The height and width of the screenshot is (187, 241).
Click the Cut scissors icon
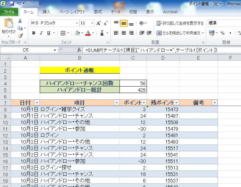[20, 21]
